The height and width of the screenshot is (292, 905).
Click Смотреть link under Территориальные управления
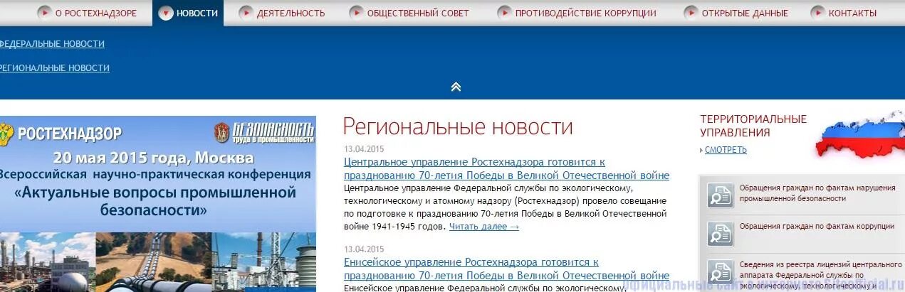(x=726, y=150)
